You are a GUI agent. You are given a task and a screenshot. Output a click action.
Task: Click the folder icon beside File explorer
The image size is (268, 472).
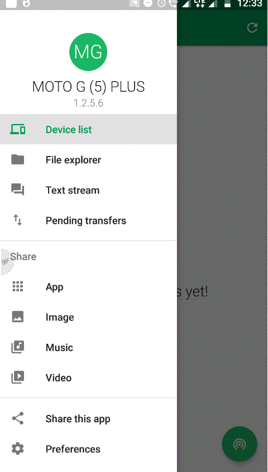[18, 159]
